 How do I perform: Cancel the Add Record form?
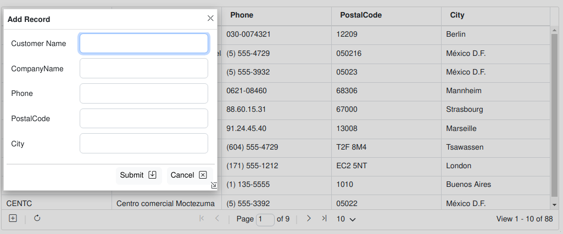click(x=188, y=175)
